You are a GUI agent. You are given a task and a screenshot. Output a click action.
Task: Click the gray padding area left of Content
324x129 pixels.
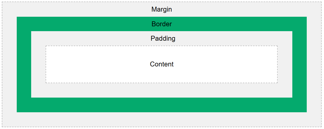tap(38, 64)
